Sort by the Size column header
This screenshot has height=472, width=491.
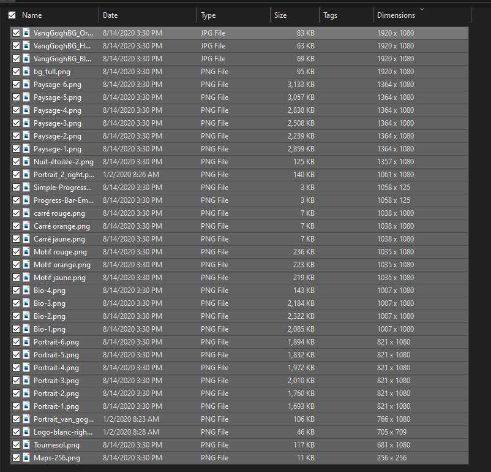tap(280, 15)
